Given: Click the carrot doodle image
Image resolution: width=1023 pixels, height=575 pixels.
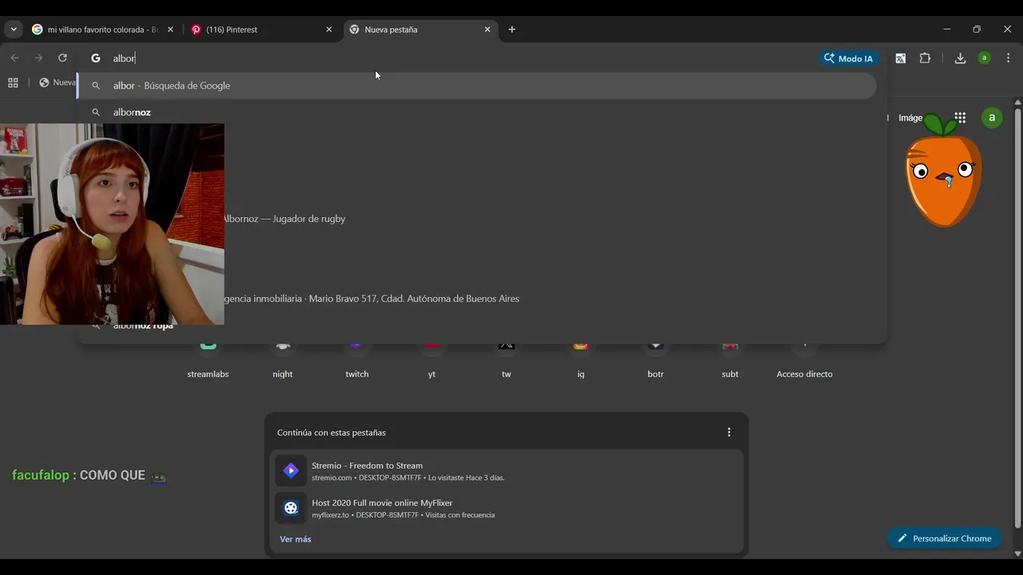Looking at the screenshot, I should 943,172.
